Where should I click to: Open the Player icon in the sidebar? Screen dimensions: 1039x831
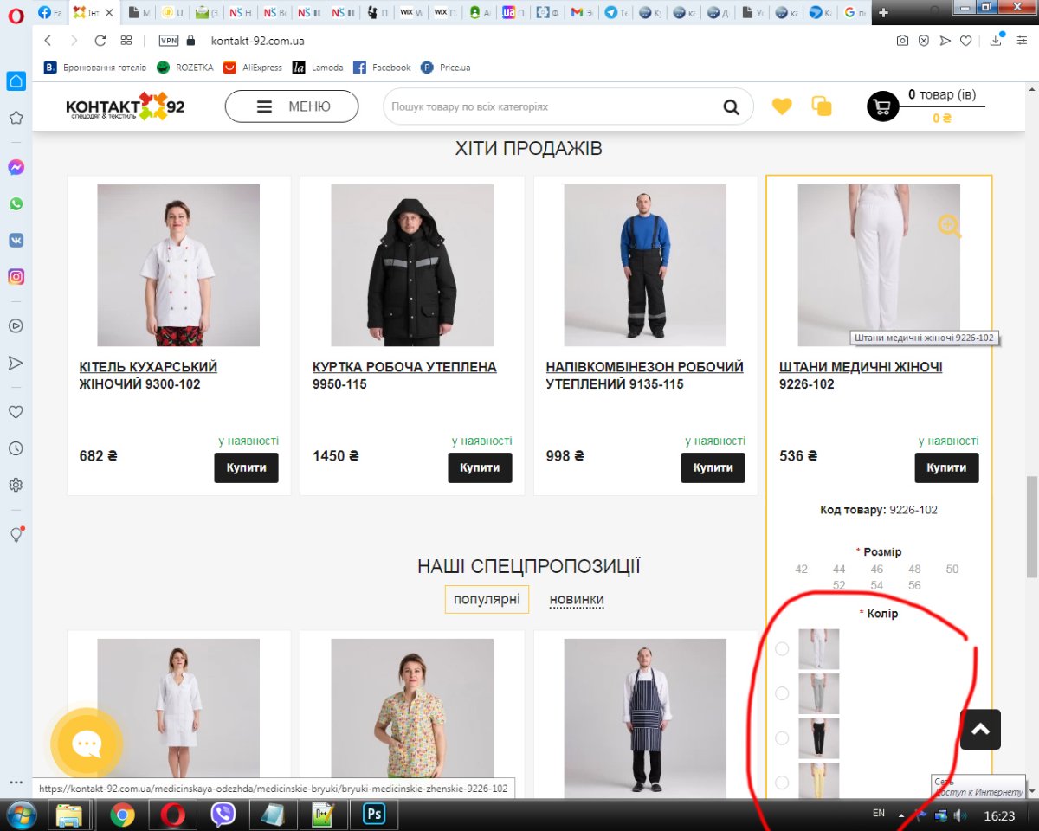pos(16,326)
